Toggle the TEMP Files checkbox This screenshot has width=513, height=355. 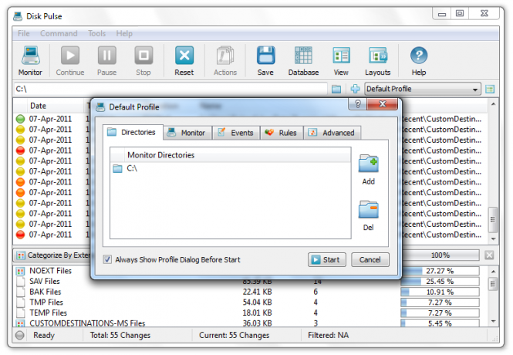tap(21, 313)
